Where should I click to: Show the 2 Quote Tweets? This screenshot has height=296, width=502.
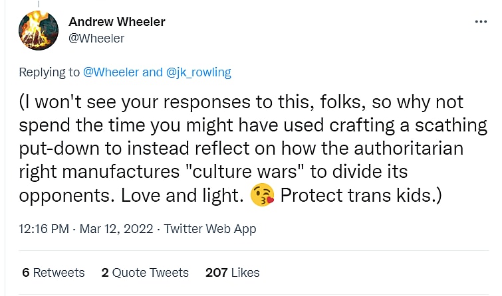pyautogui.click(x=145, y=273)
